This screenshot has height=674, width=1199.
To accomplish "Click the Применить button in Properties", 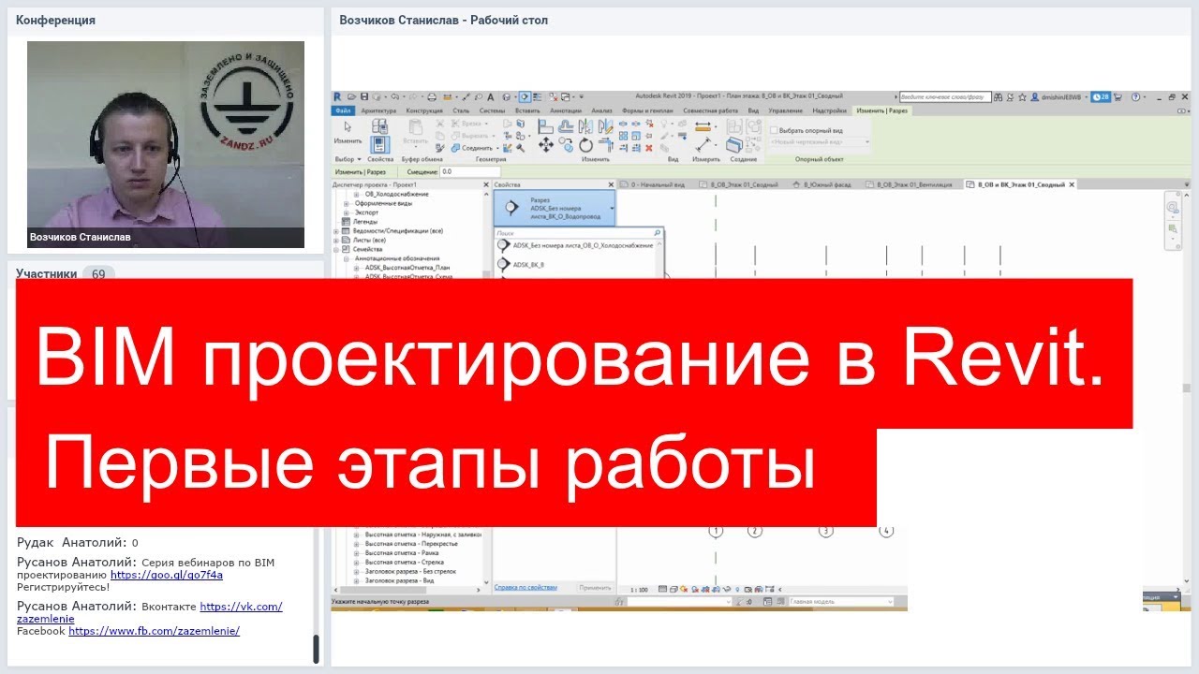I will 596,588.
